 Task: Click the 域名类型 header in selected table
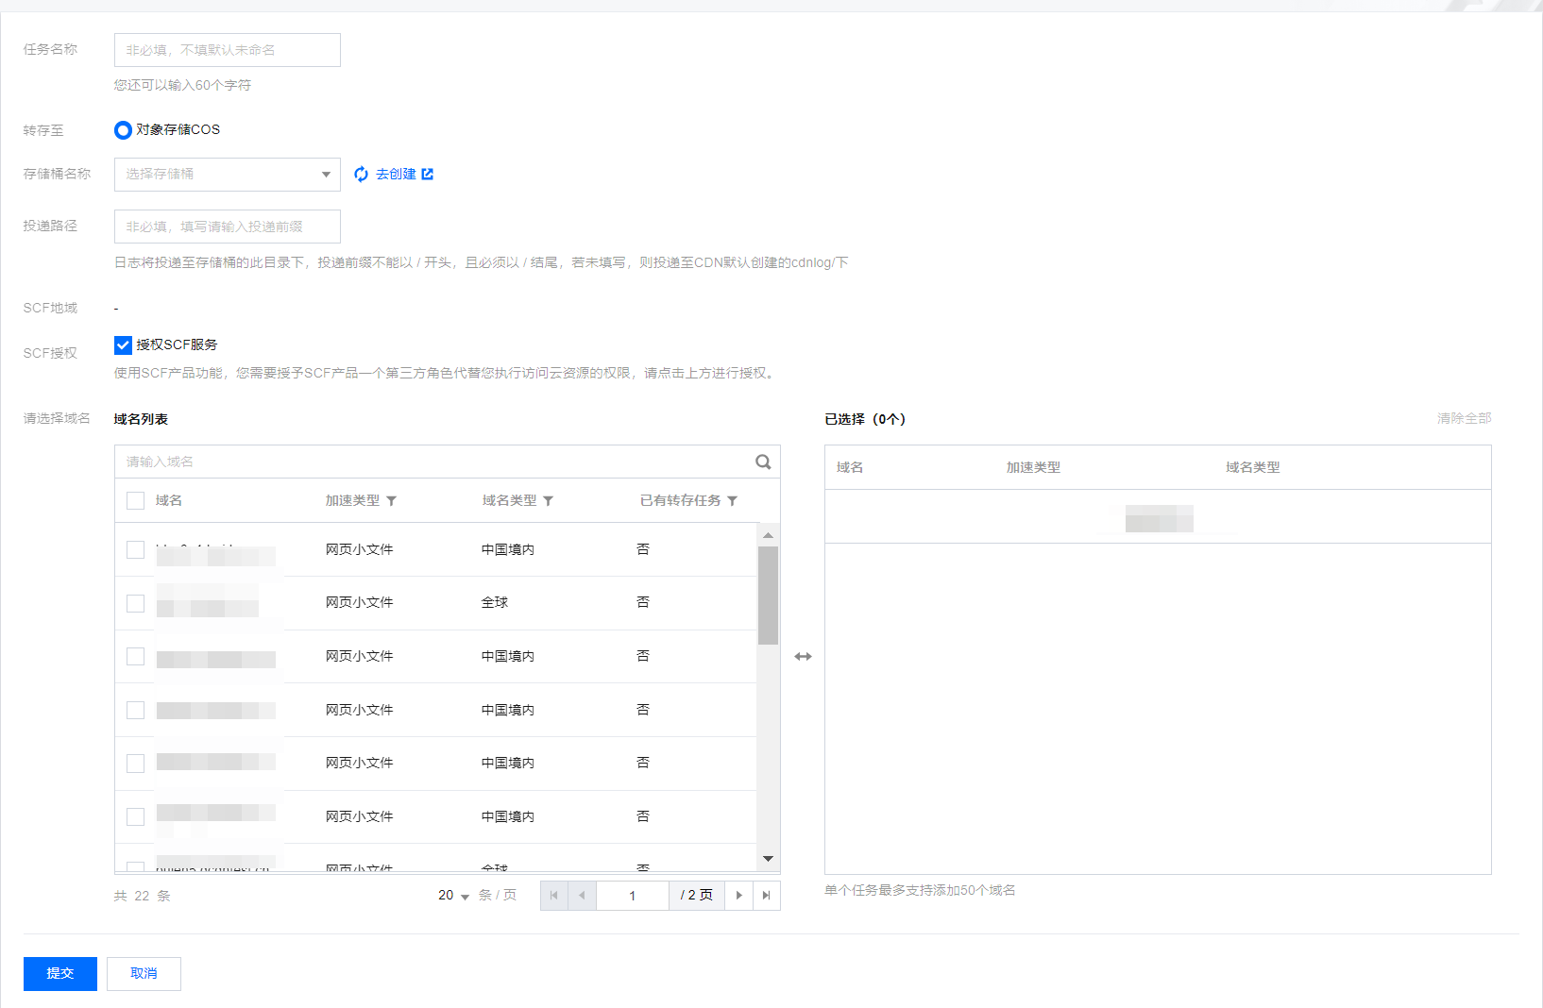1253,467
